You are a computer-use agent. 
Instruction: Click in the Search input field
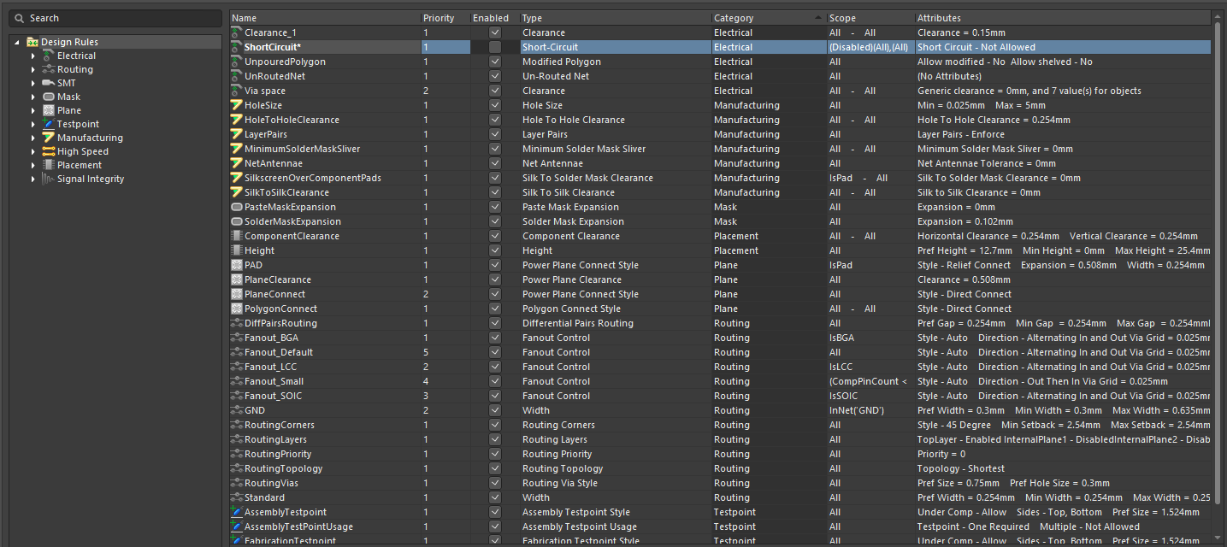point(120,18)
